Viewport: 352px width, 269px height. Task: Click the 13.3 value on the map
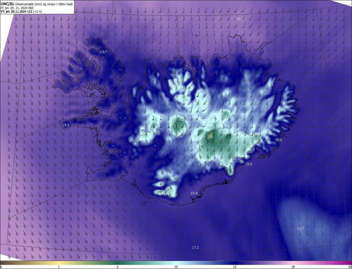point(65,125)
